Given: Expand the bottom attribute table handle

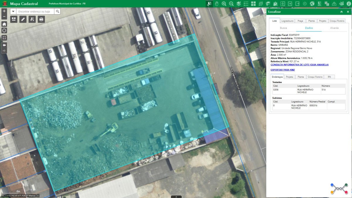Looking at the screenshot, I should click(176, 197).
